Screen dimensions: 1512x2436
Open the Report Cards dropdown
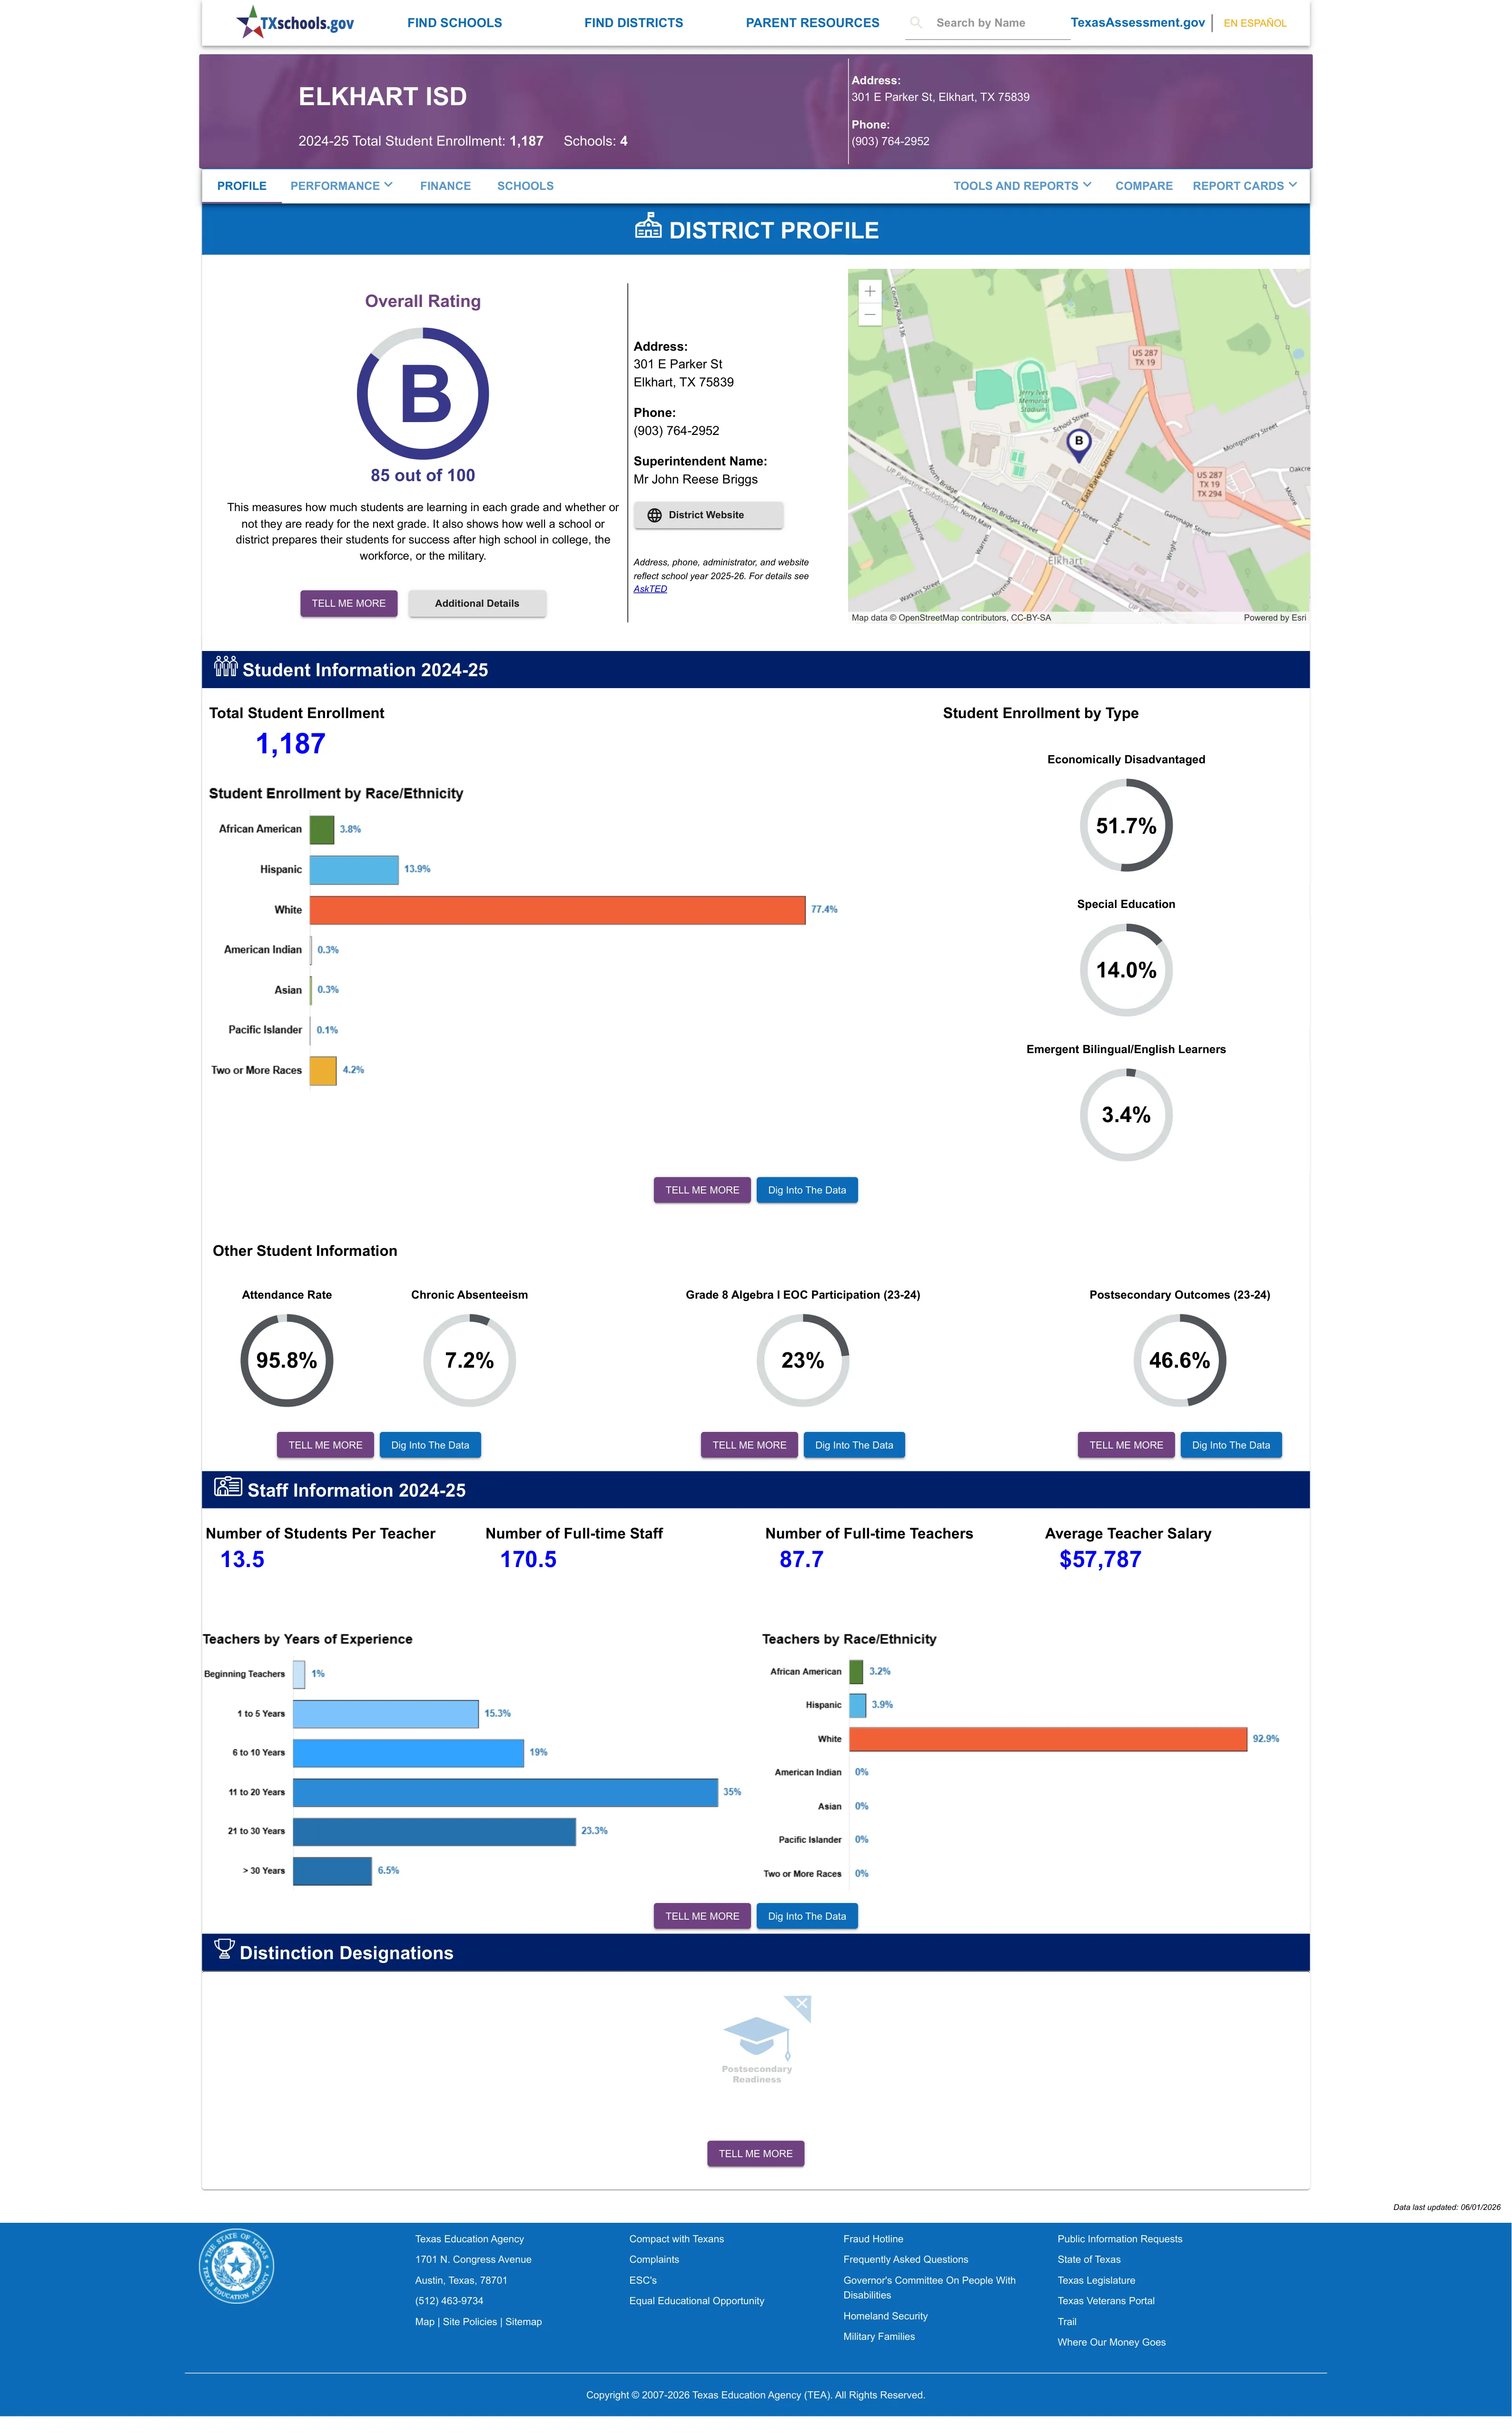tap(1244, 186)
